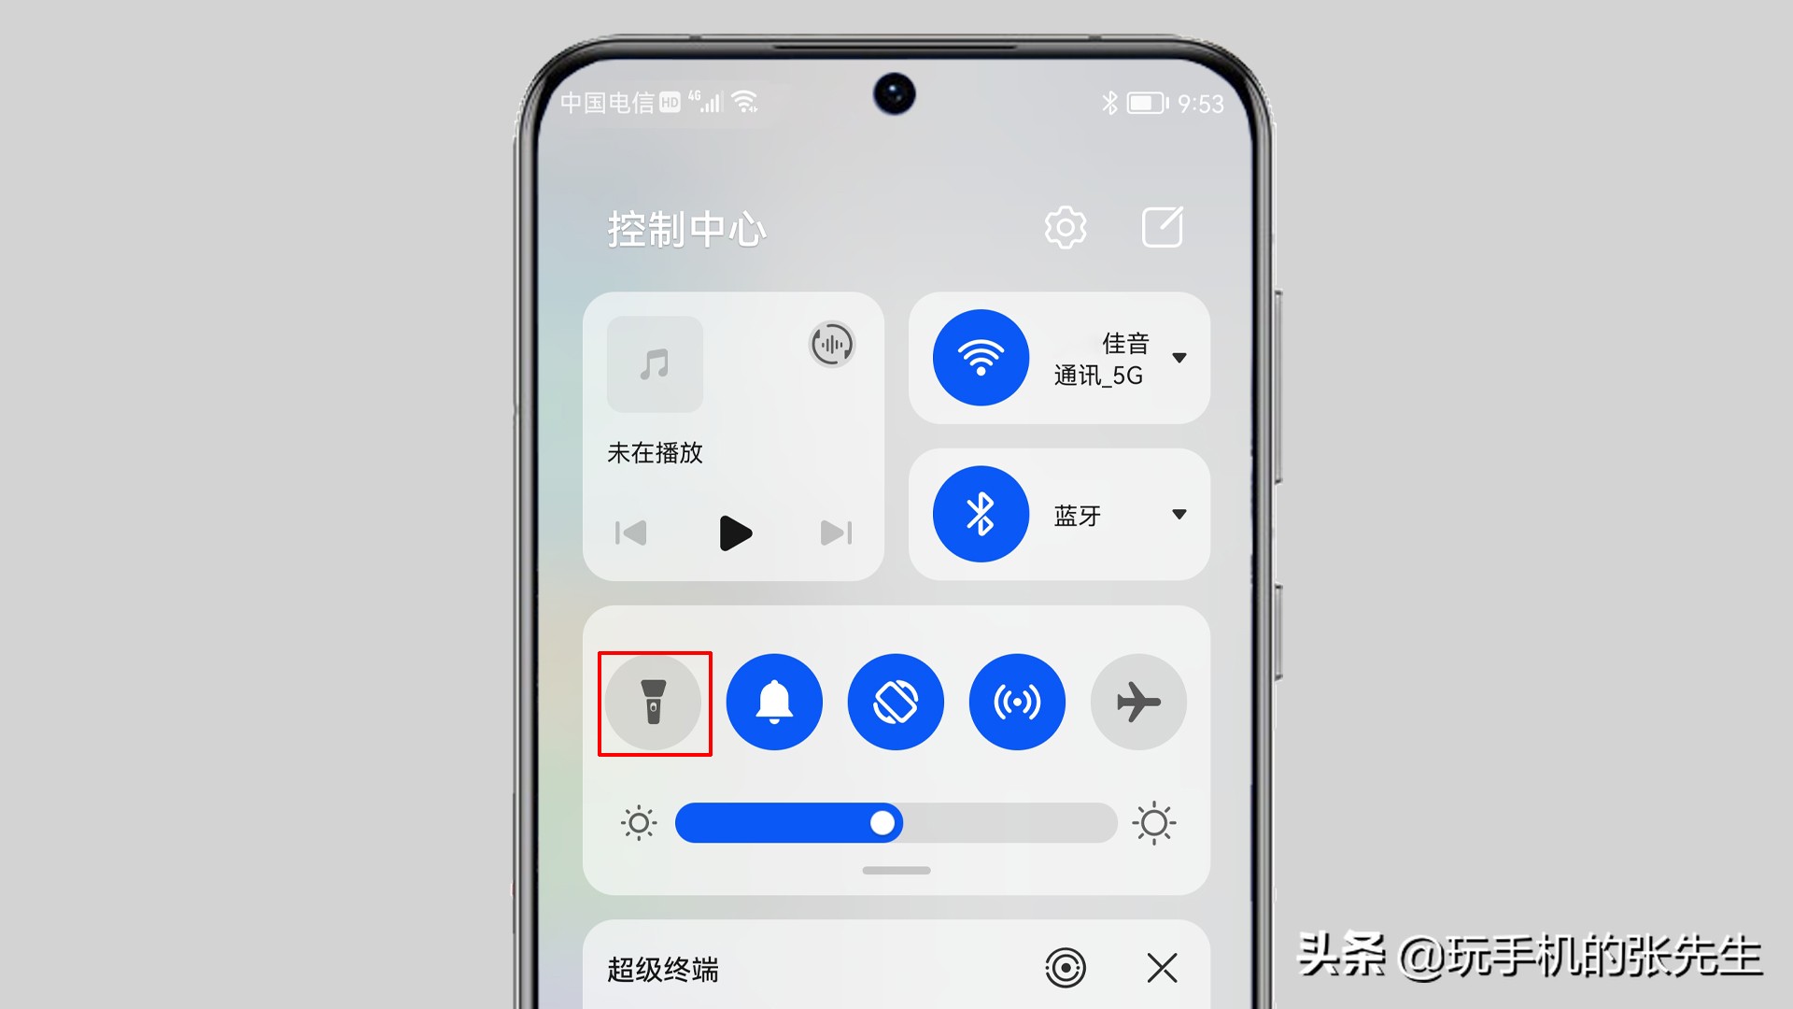Screen dimensions: 1793x1009
Task: Toggle the rotation lock icon
Action: (896, 700)
